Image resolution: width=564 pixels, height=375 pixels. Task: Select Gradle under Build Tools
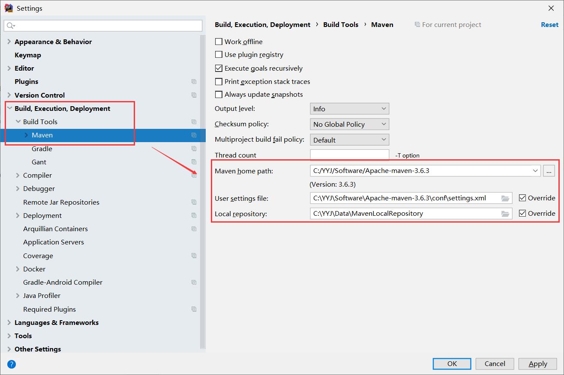[x=42, y=149]
